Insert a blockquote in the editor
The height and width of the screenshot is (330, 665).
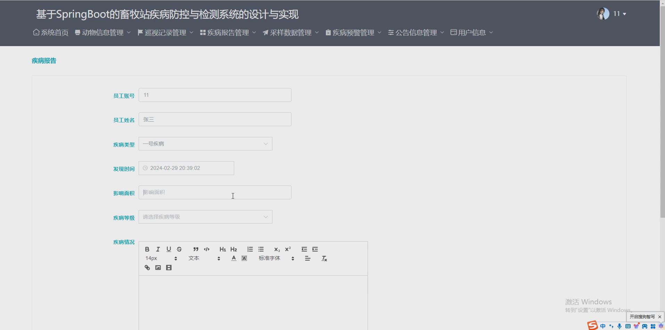point(196,249)
